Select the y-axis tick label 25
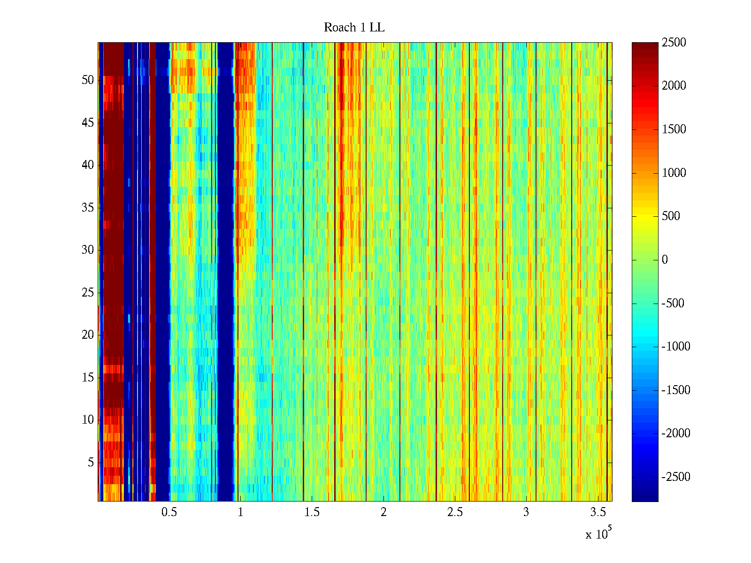 [x=88, y=293]
